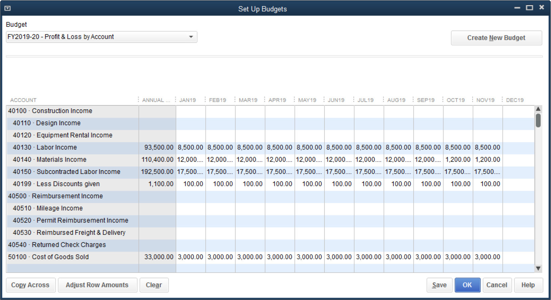Close the Set Up Budgets window
The width and height of the screenshot is (551, 300).
point(542,7)
